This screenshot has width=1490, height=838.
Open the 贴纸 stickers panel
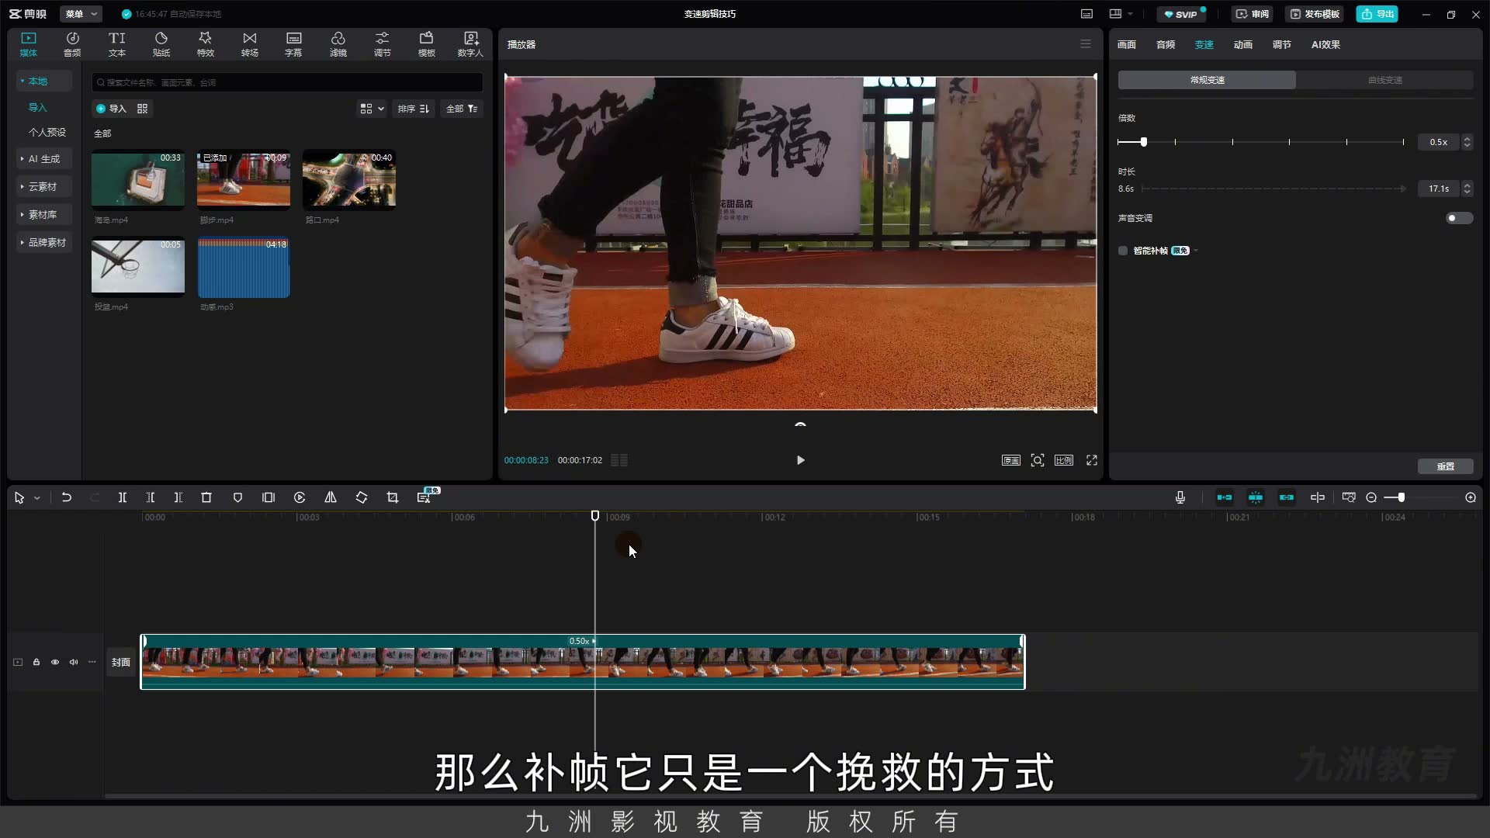pyautogui.click(x=161, y=44)
